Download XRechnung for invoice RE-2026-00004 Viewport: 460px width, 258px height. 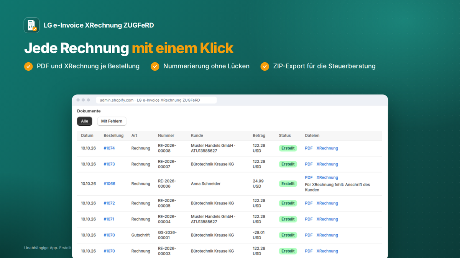[x=327, y=219]
